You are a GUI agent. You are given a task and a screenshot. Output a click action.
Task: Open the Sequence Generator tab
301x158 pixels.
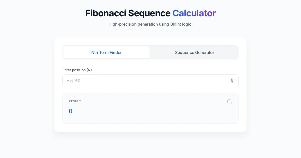click(x=194, y=52)
